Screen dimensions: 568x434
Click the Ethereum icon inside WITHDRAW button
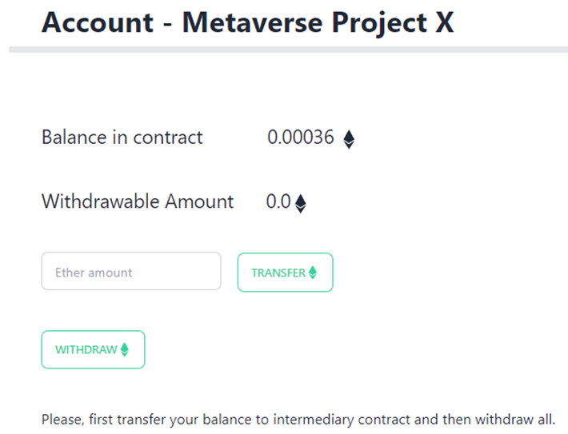pyautogui.click(x=125, y=350)
